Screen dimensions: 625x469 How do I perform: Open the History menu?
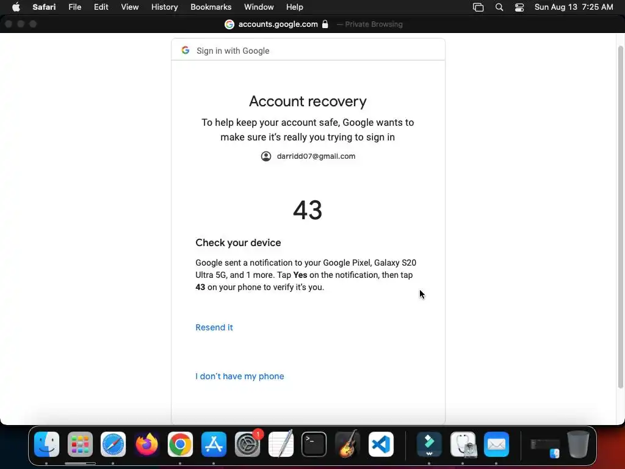(164, 7)
